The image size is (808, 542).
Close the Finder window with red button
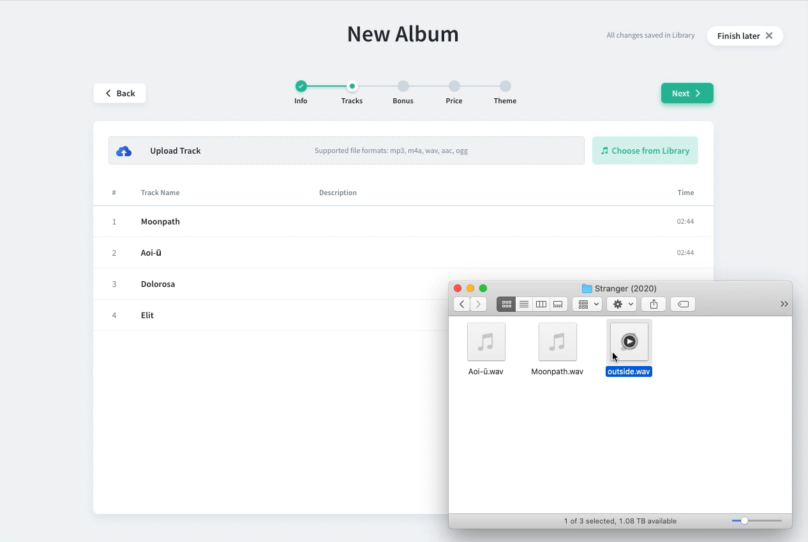point(458,288)
